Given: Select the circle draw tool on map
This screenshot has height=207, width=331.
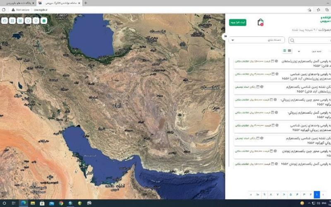Looking at the screenshot, I should tap(28, 21).
